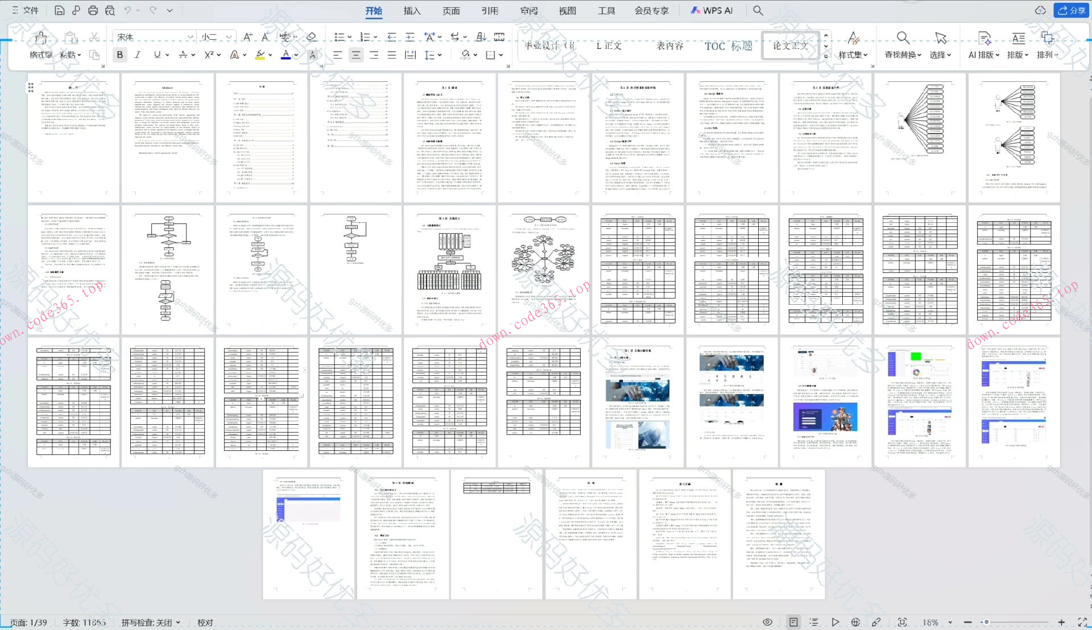Image resolution: width=1092 pixels, height=630 pixels.
Task: Apply the TOC 标题 style
Action: (728, 46)
